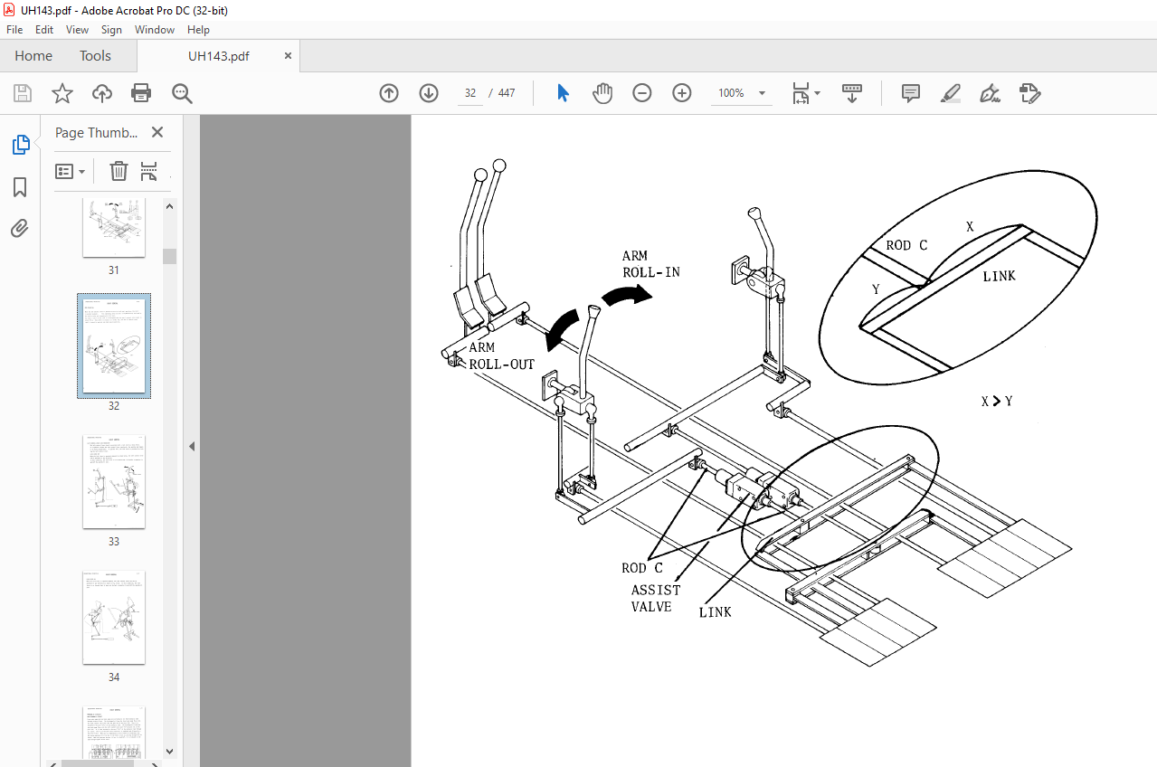Open the Help menu
This screenshot has width=1157, height=767.
(198, 30)
